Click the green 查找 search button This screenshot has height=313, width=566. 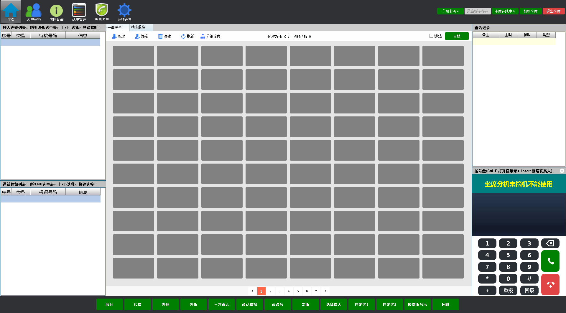click(457, 36)
